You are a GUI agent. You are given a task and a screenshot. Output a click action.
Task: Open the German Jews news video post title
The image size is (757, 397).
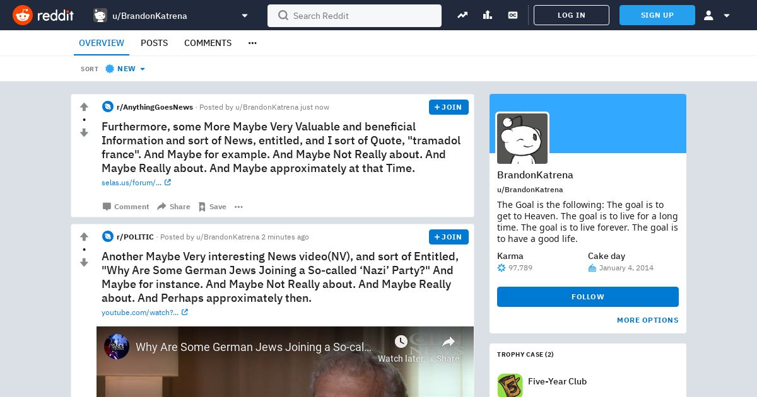280,277
